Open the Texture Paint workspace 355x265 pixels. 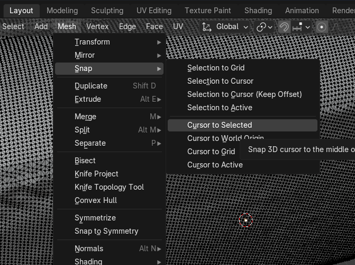point(207,11)
